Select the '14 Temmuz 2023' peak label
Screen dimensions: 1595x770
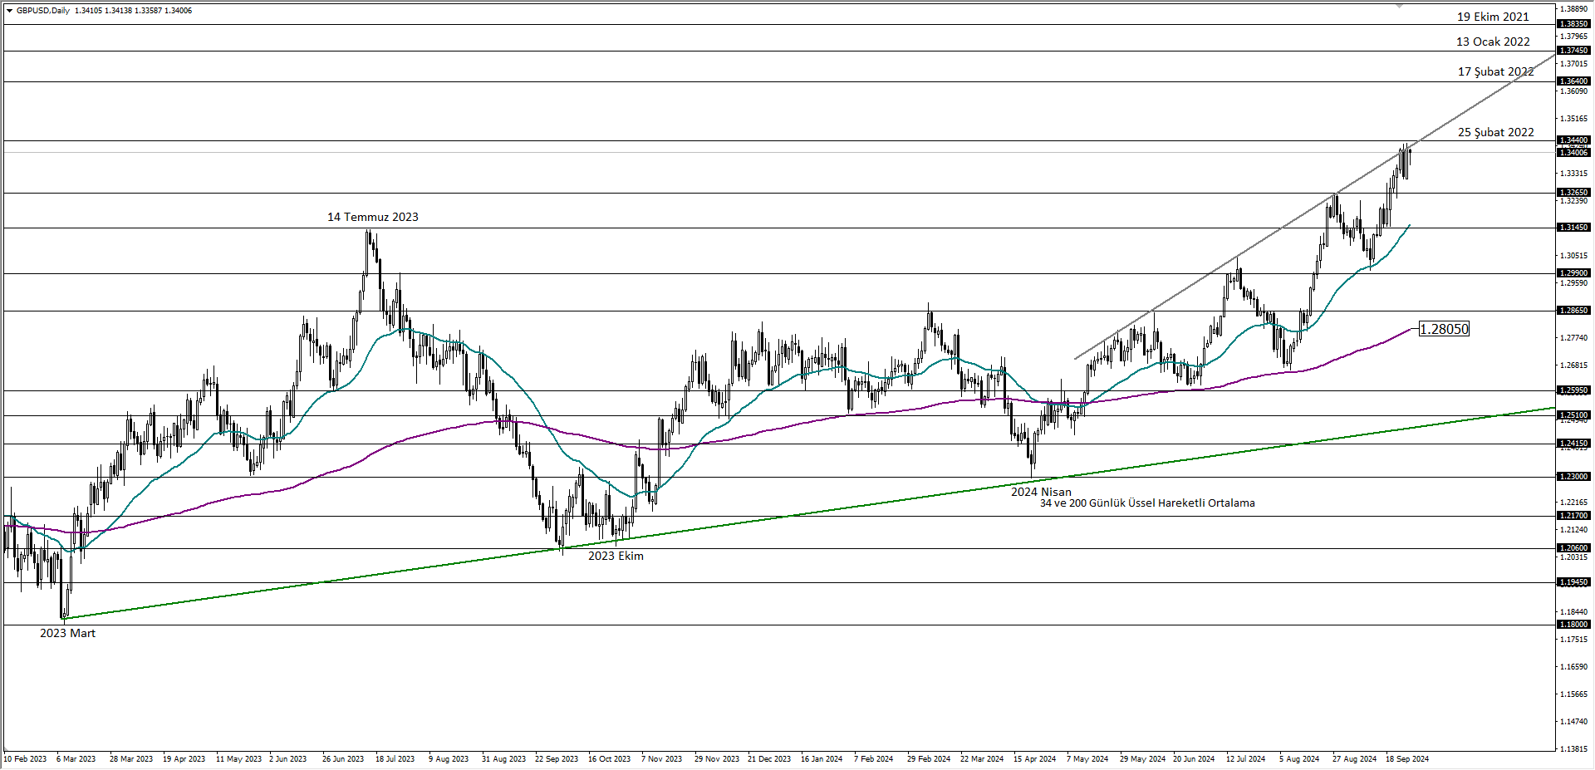pyautogui.click(x=372, y=217)
